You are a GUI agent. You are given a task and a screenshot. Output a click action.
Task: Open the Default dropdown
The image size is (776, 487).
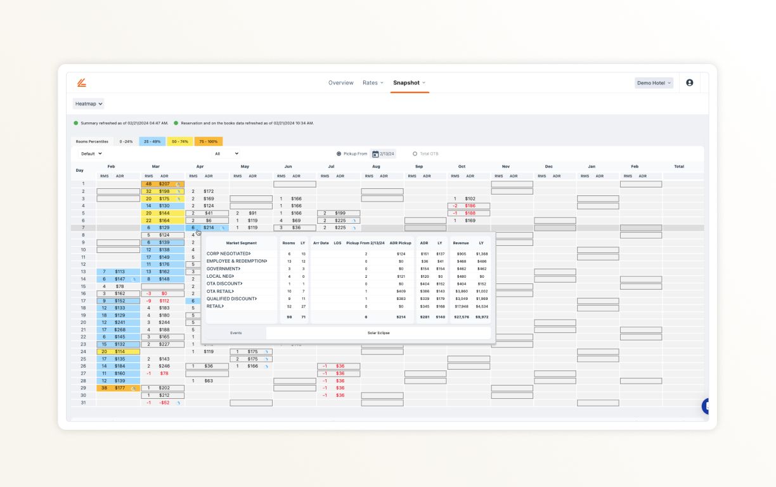pyautogui.click(x=91, y=153)
